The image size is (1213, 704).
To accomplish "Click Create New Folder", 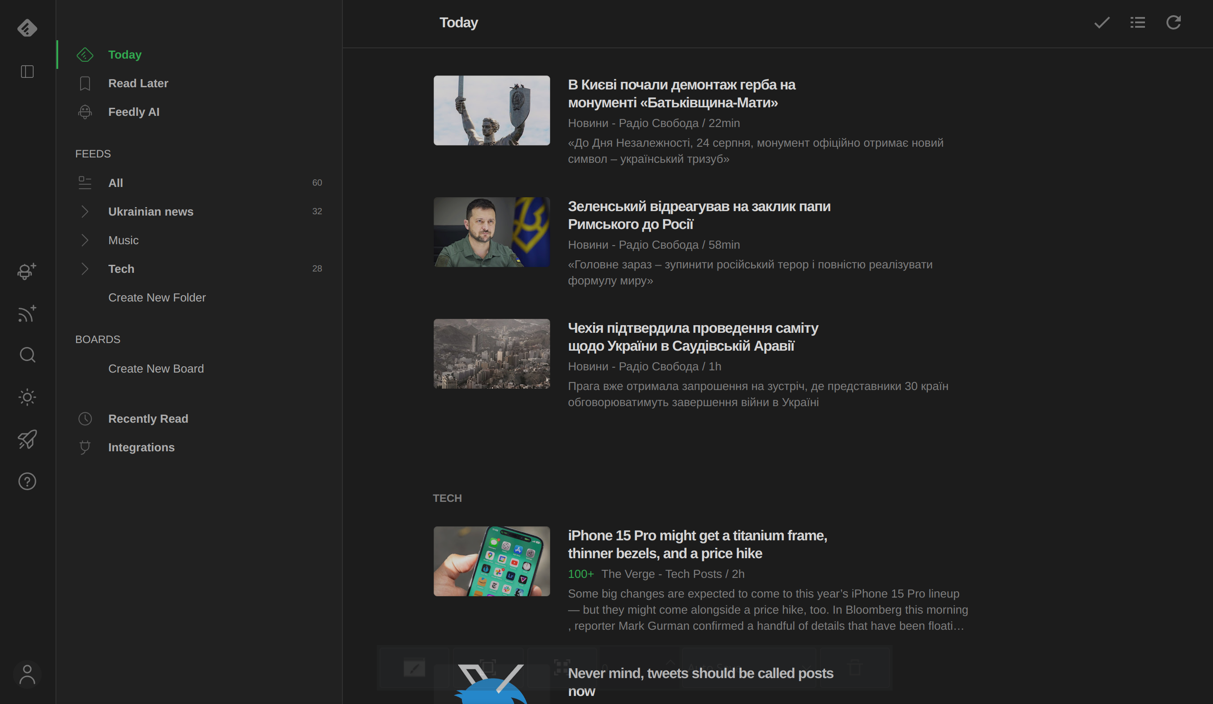I will 157,298.
